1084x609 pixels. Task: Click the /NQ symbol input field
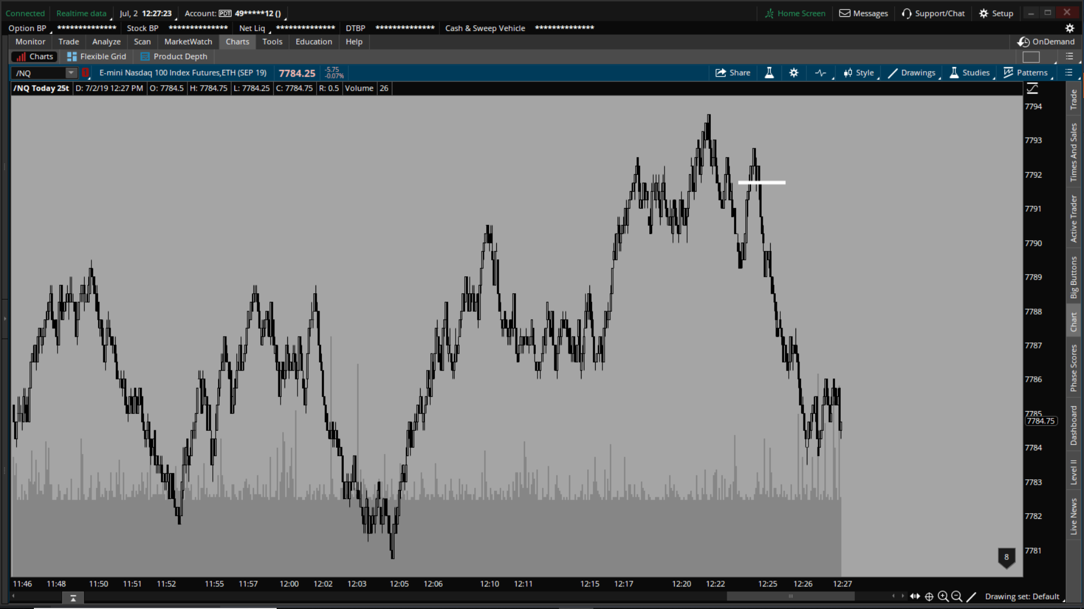click(38, 73)
